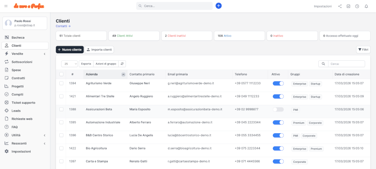Viewport: 376px width, 169px height.
Task: Click the Nuovo cliente button
Action: (70, 50)
